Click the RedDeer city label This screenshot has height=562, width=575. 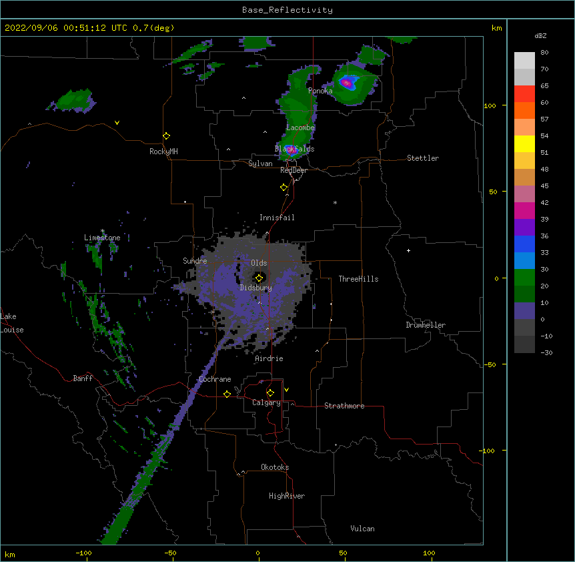(x=294, y=170)
